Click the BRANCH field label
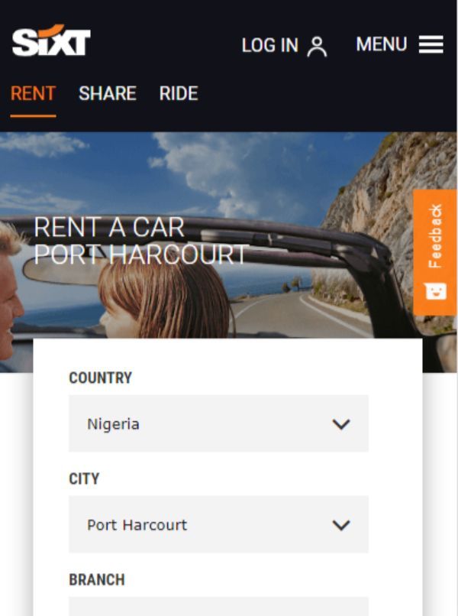This screenshot has width=458, height=616. (x=97, y=580)
